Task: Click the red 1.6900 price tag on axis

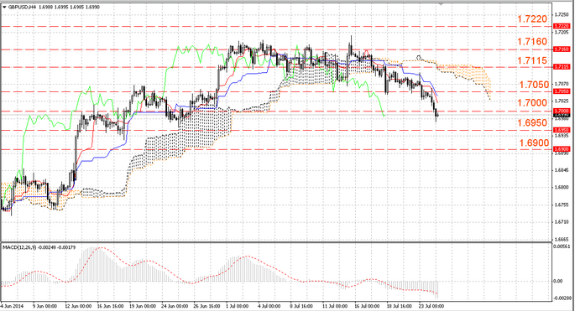Action: 562,149
